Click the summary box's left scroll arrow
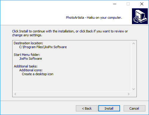This screenshot has height=115, width=149. 15,94
